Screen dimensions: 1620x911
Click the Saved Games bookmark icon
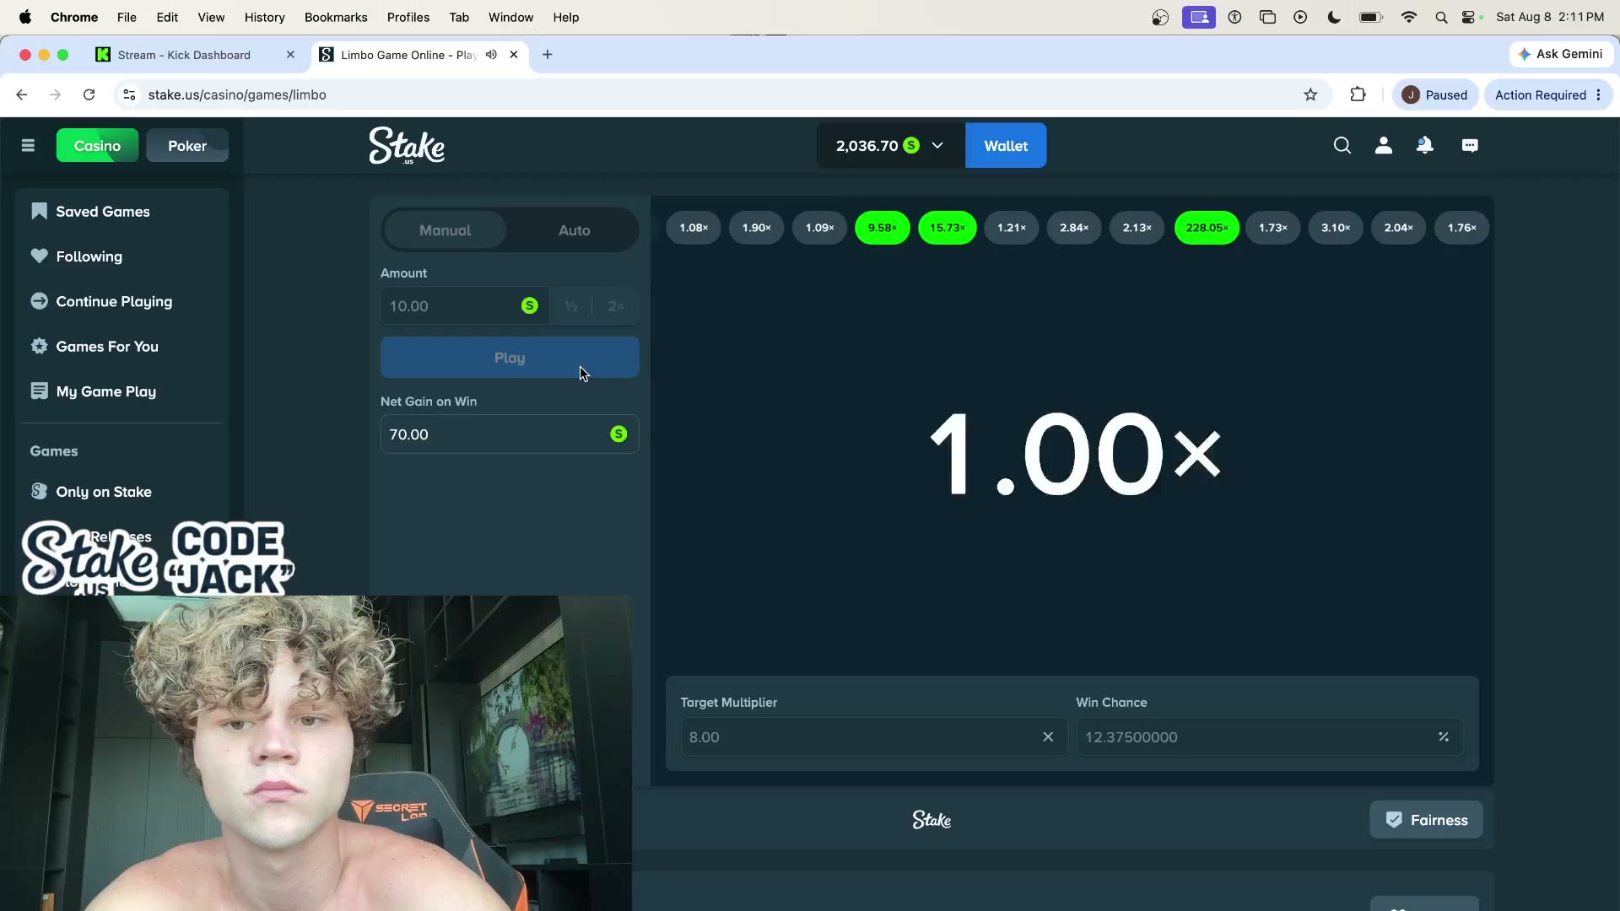[39, 211]
